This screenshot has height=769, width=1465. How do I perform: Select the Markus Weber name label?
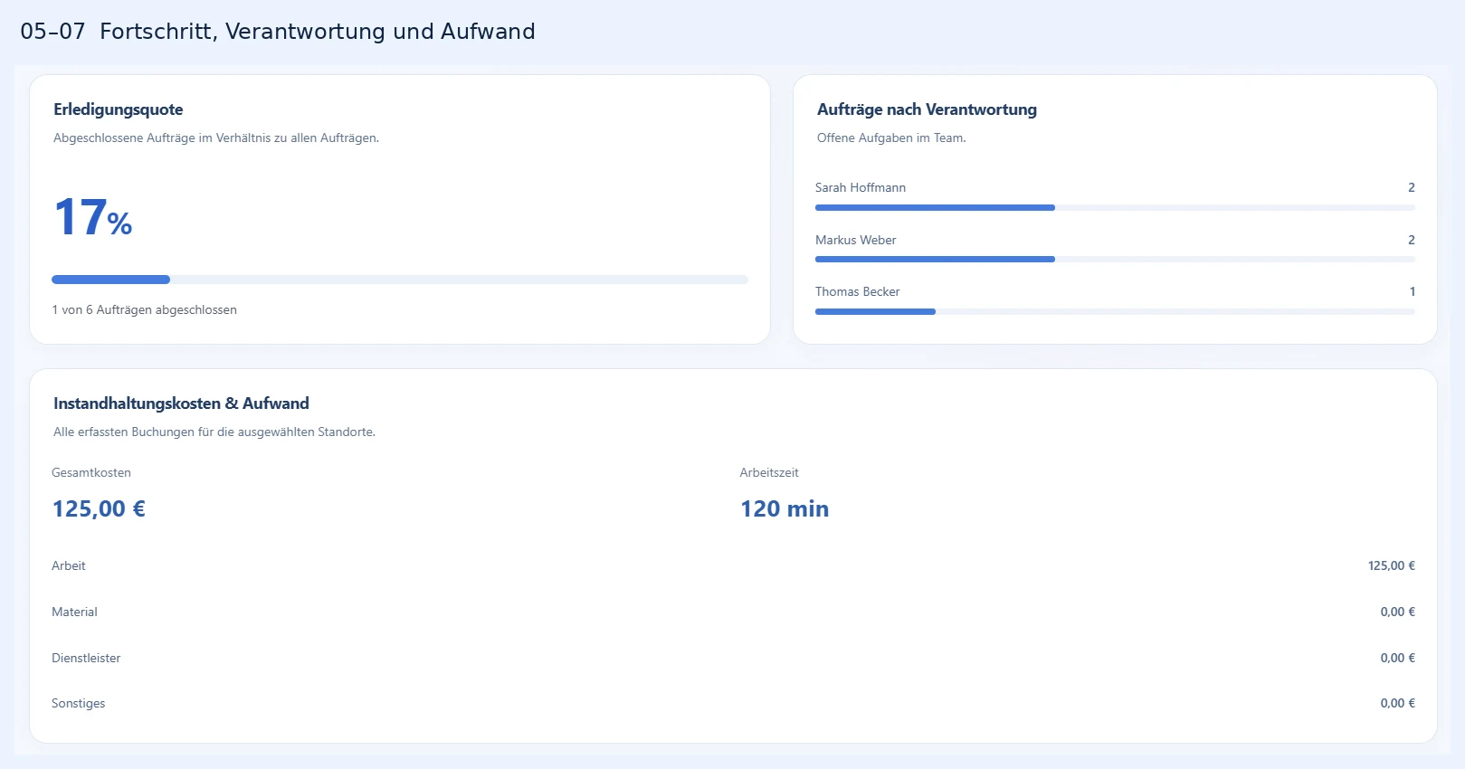click(x=856, y=240)
